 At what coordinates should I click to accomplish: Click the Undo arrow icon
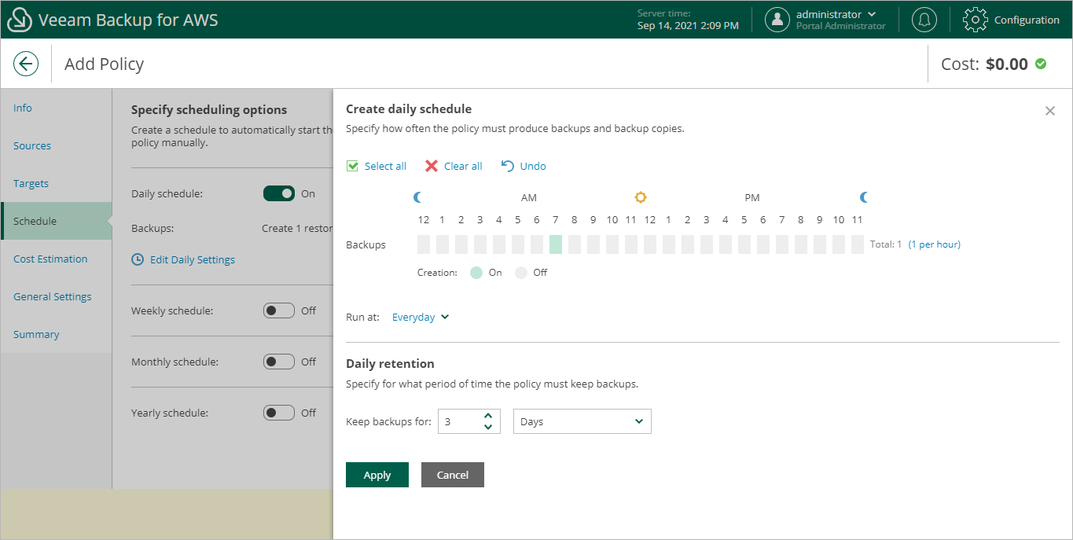tap(508, 166)
